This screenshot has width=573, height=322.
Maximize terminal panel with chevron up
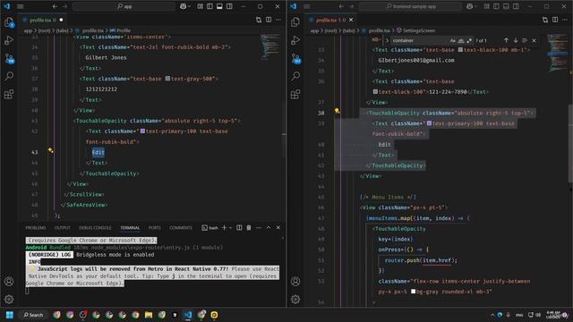click(269, 227)
